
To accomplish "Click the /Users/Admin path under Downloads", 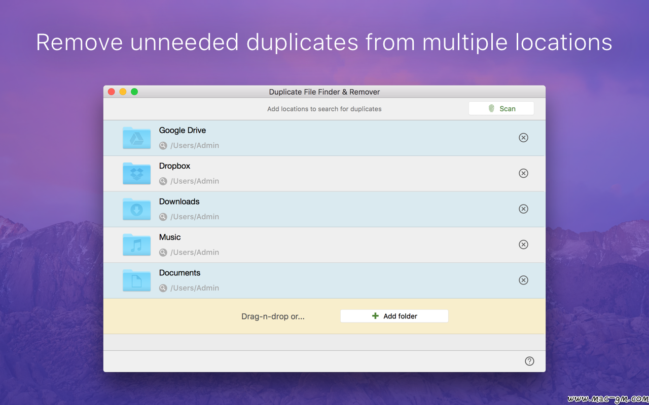I will pyautogui.click(x=195, y=217).
